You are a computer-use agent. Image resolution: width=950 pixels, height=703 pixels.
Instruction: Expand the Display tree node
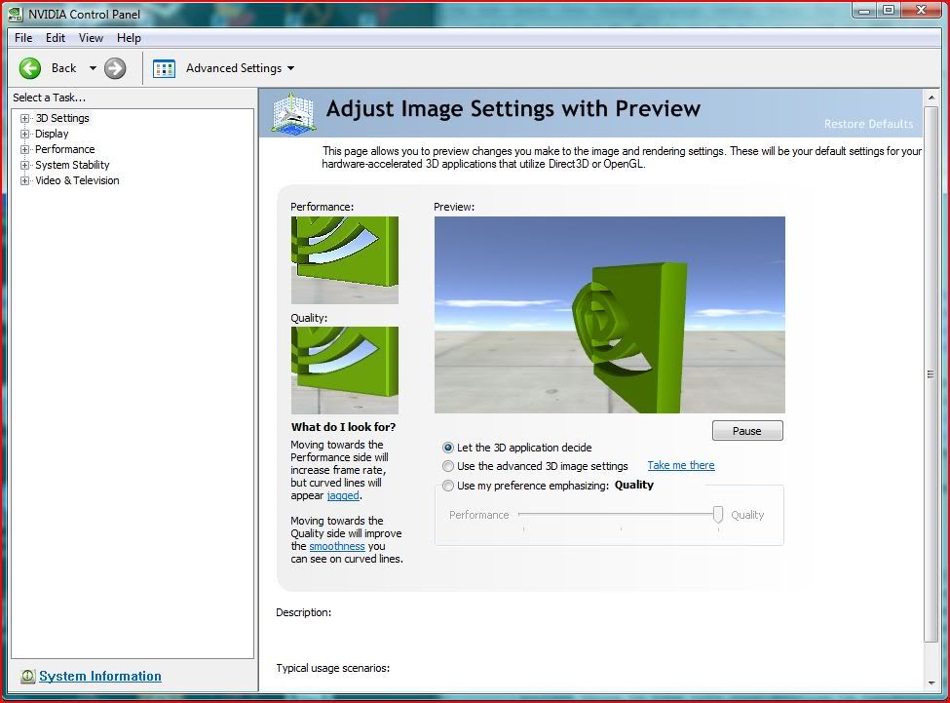tap(24, 134)
